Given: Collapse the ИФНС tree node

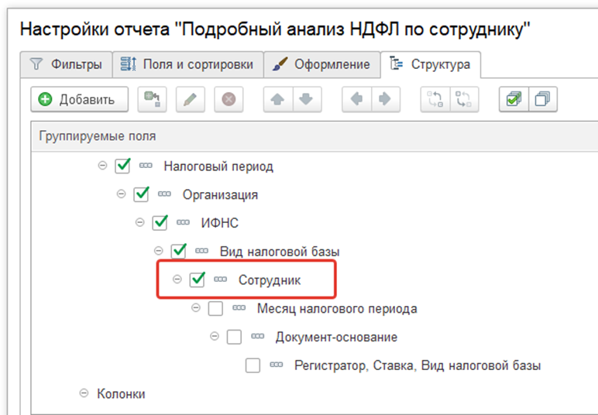Looking at the screenshot, I should (140, 222).
